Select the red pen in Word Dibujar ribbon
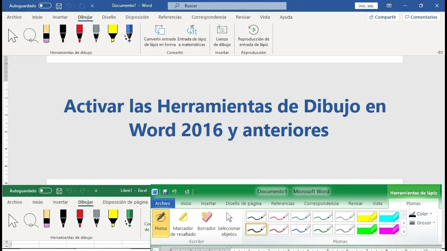447x251 pixels. (80, 34)
